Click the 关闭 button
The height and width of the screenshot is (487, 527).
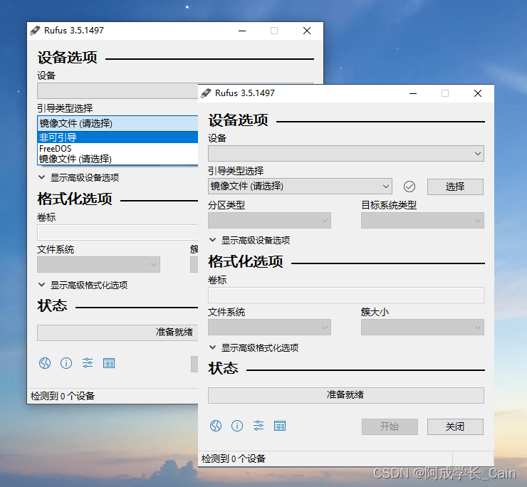tap(455, 426)
